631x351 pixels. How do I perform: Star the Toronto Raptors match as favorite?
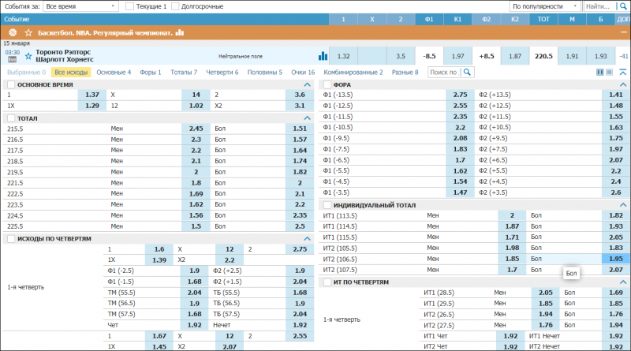point(28,56)
